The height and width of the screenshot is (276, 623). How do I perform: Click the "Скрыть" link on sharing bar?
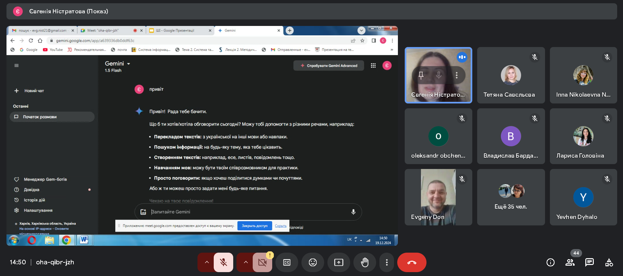coord(281,226)
